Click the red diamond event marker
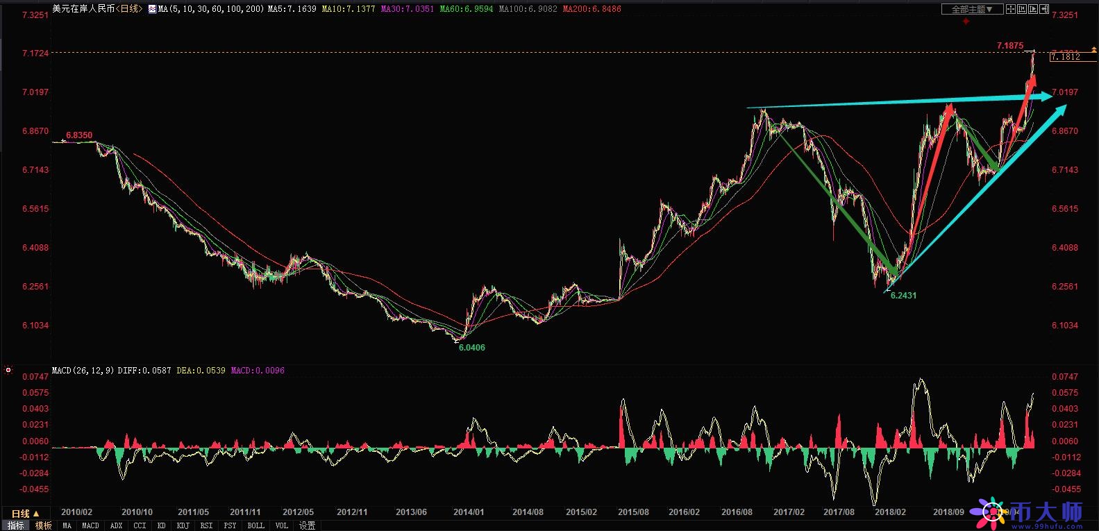Viewport: 1099px width, 531px height. click(x=966, y=21)
